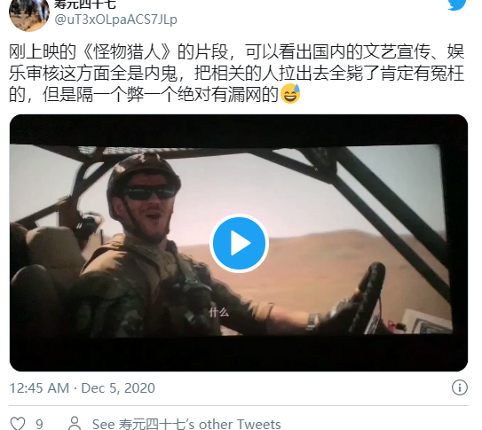Screen dimensions: 482x430
Task: Open See 寿元四十七's other Tweets link
Action: tap(186, 424)
